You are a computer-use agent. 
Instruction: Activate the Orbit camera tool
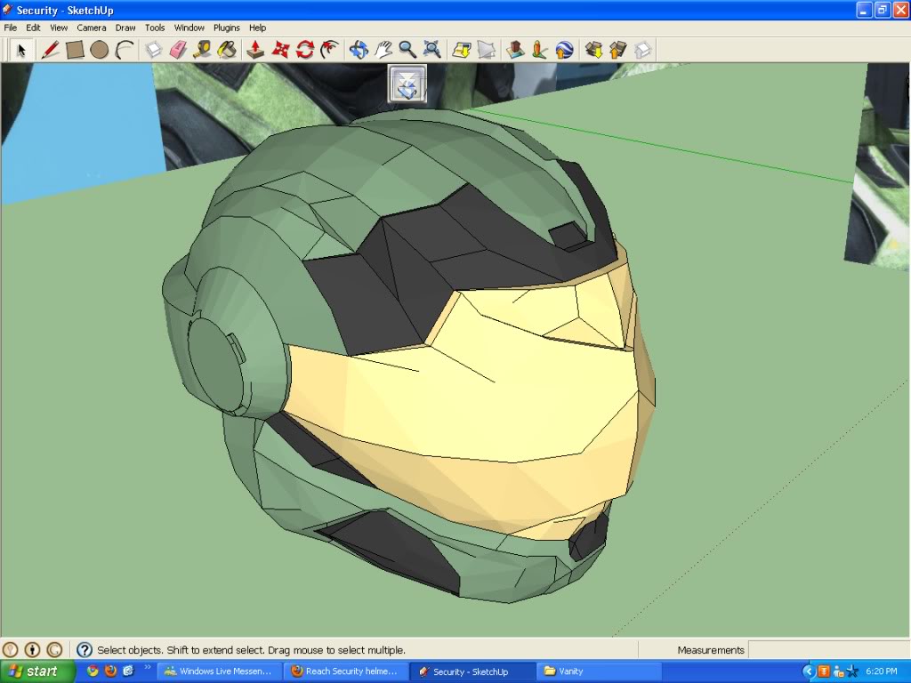click(359, 50)
